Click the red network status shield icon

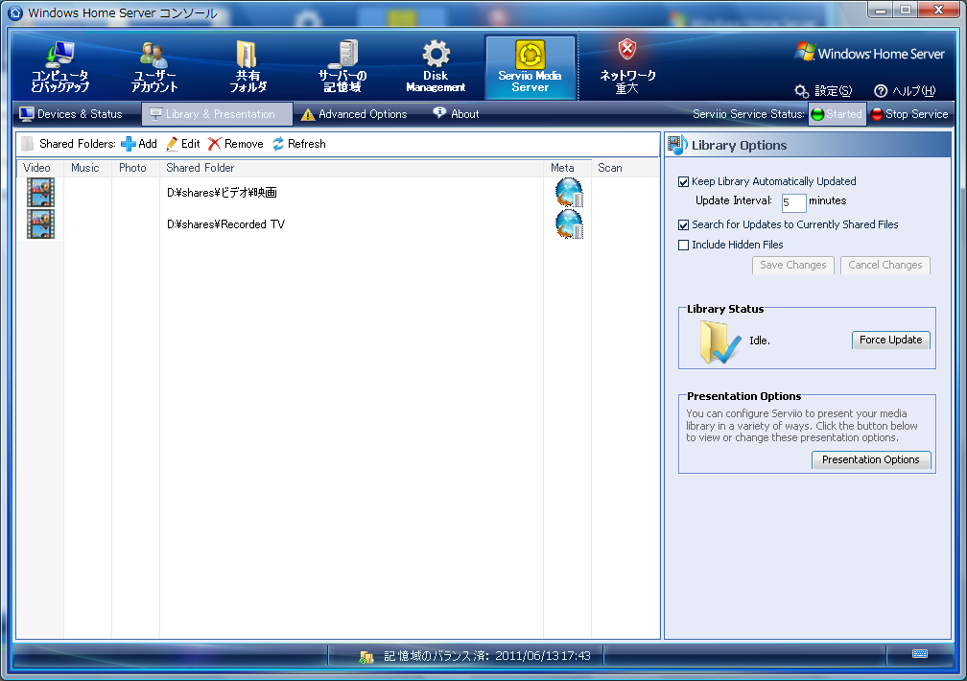626,50
